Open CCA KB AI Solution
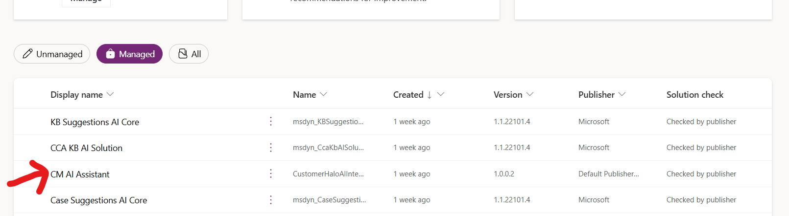The image size is (789, 216). pyautogui.click(x=86, y=148)
